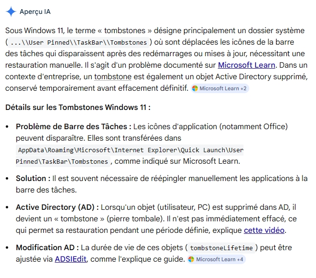The height and width of the screenshot is (278, 316).
Task: Click the Microsoft Learn +4 source chip
Action: 216,259
